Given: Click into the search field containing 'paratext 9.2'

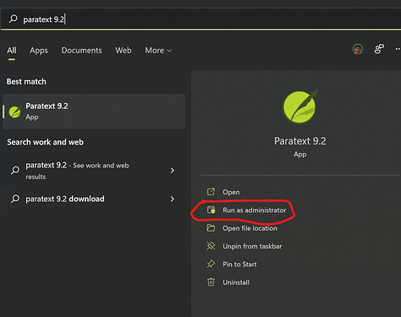Looking at the screenshot, I should [x=200, y=19].
